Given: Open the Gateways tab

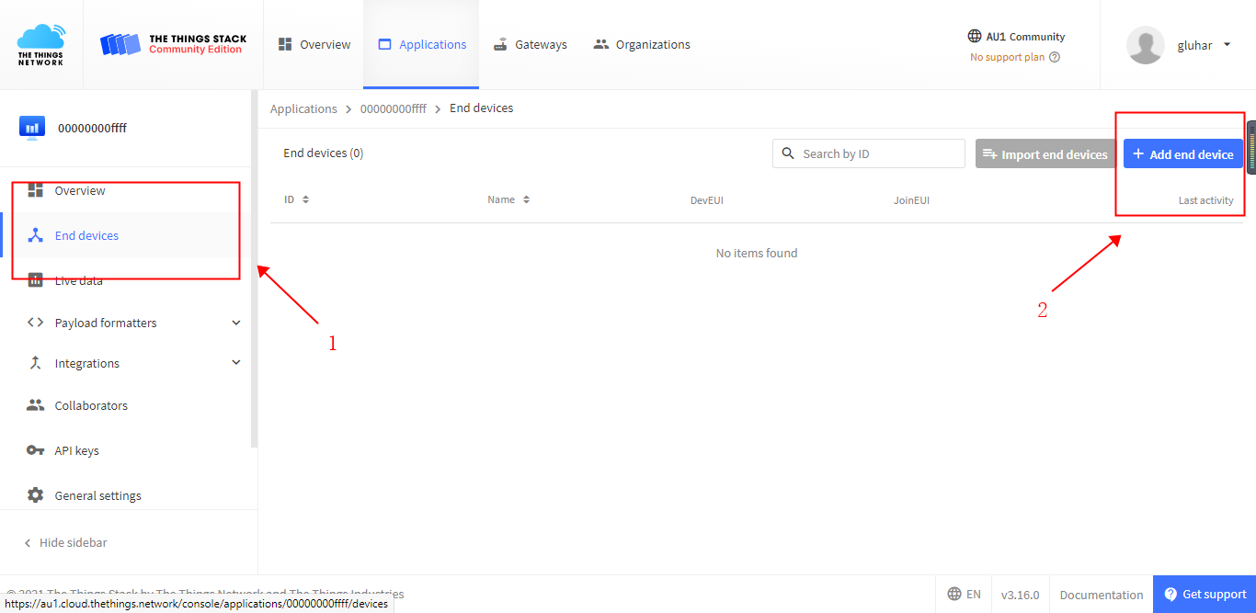Looking at the screenshot, I should tap(531, 44).
